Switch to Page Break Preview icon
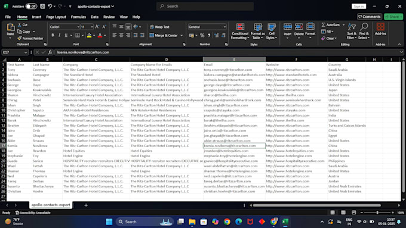The height and width of the screenshot is (228, 406). click(353, 213)
